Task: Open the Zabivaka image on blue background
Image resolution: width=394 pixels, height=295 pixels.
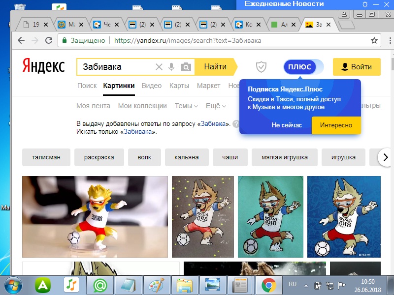Action: tap(344, 217)
